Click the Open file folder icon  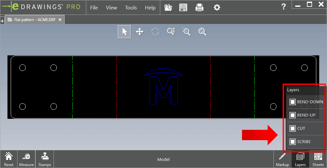(168, 8)
